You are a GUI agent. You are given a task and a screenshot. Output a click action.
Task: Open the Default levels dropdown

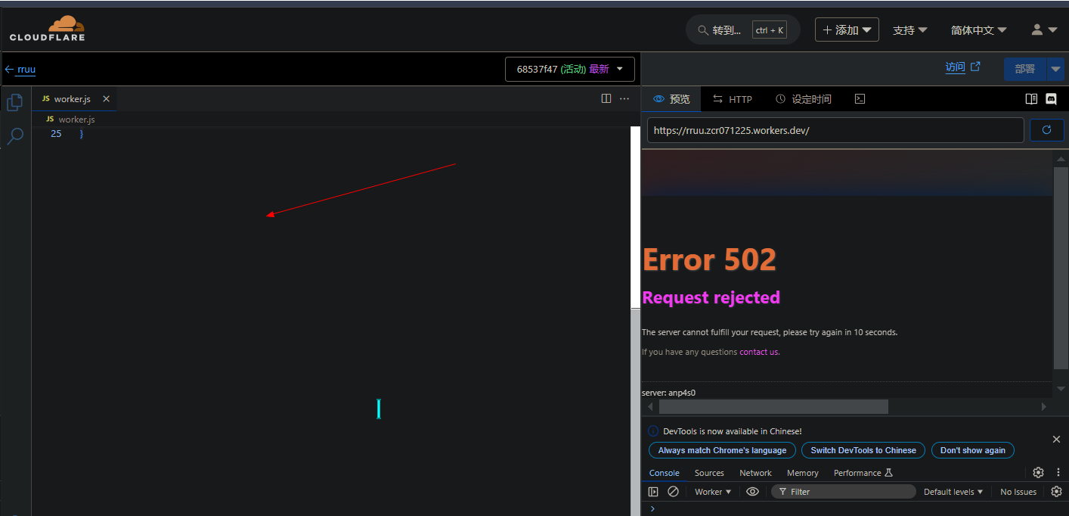point(953,492)
